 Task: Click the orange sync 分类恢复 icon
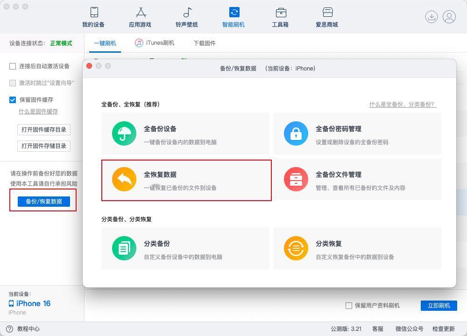point(296,248)
